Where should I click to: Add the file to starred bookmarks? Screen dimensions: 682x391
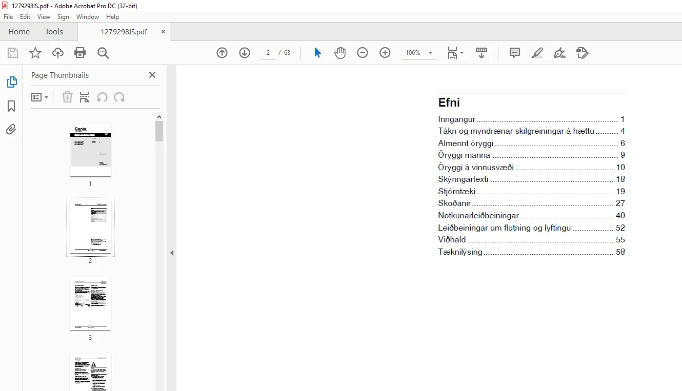click(x=35, y=53)
